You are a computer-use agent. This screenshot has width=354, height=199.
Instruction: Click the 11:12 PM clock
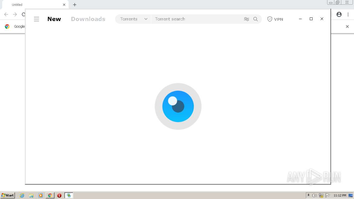[x=340, y=195]
